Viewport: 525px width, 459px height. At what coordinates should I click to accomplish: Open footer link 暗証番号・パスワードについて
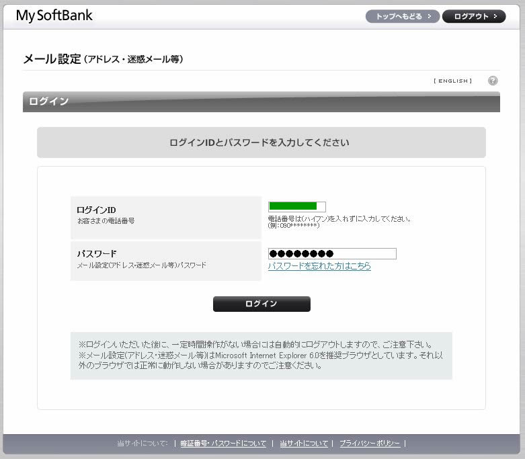point(223,444)
